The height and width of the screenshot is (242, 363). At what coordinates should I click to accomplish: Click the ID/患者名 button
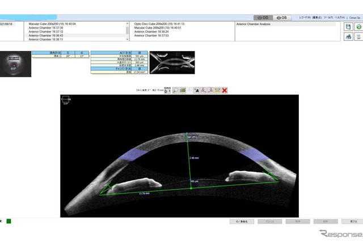[242, 222]
